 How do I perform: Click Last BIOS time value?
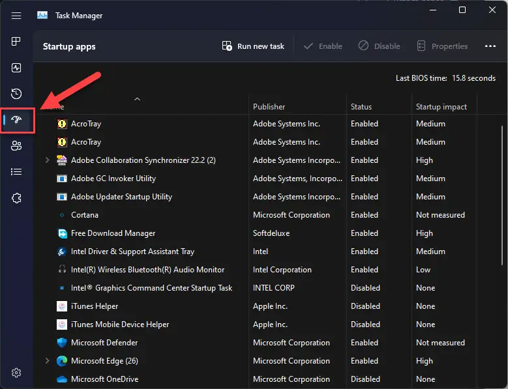[x=473, y=78]
